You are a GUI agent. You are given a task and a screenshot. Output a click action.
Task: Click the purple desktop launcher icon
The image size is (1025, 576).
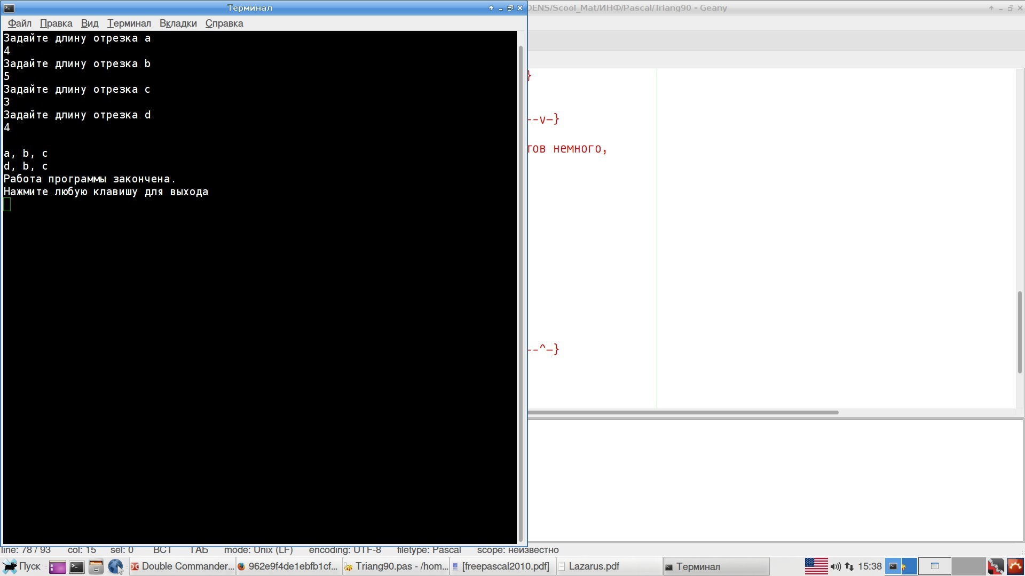click(57, 567)
